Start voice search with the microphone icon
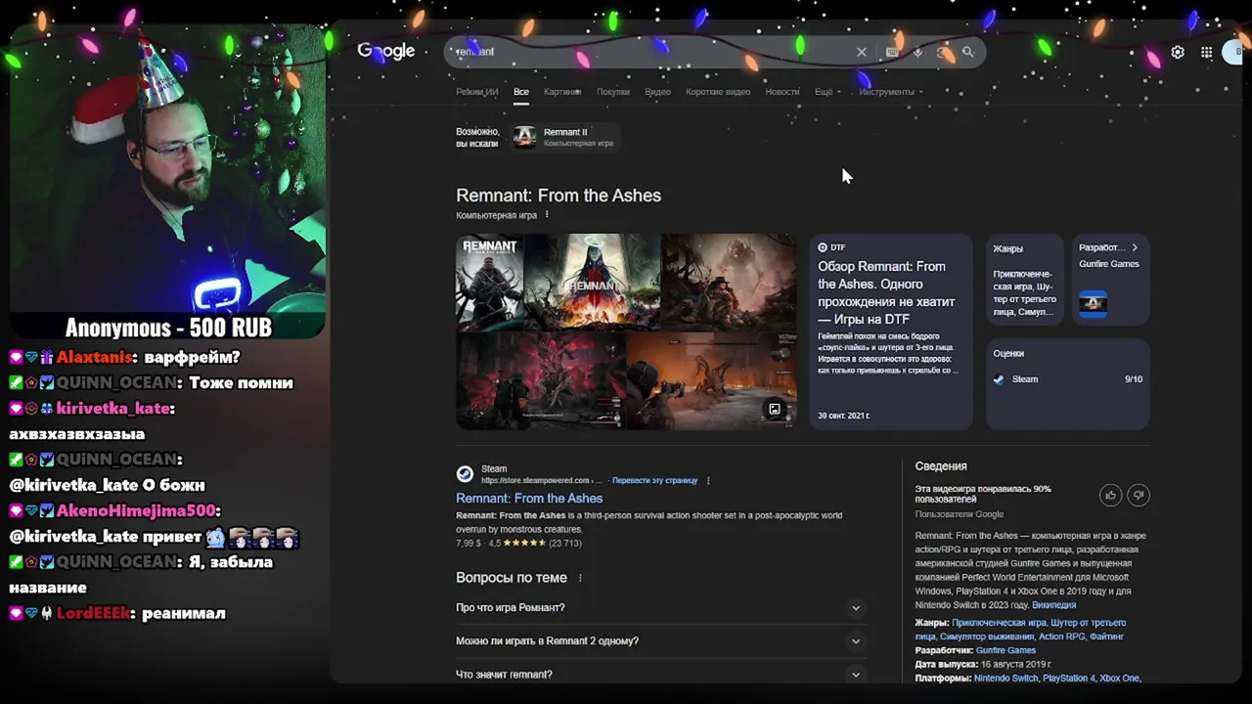Image resolution: width=1252 pixels, height=704 pixels. [917, 53]
